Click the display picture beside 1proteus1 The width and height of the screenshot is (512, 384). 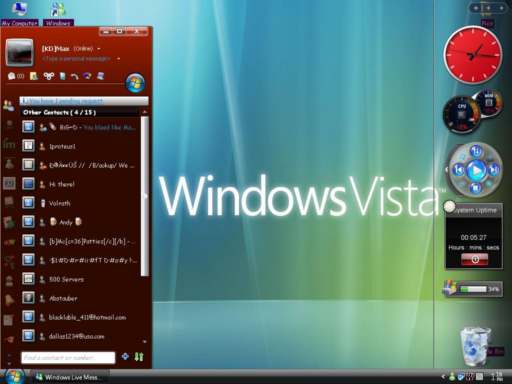(28, 145)
